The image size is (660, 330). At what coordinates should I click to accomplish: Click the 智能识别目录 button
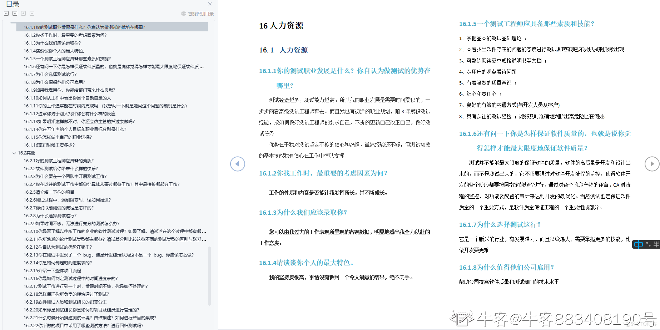[197, 14]
